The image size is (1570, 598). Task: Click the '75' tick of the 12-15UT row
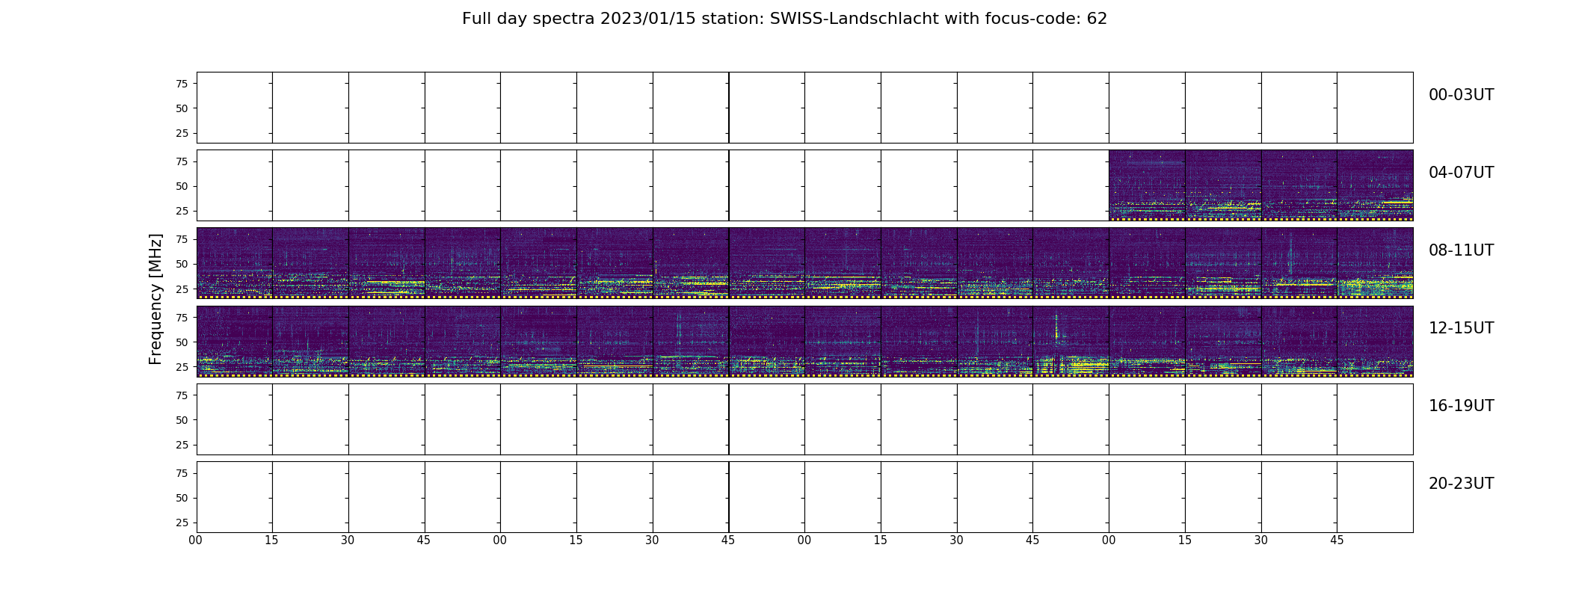point(182,318)
